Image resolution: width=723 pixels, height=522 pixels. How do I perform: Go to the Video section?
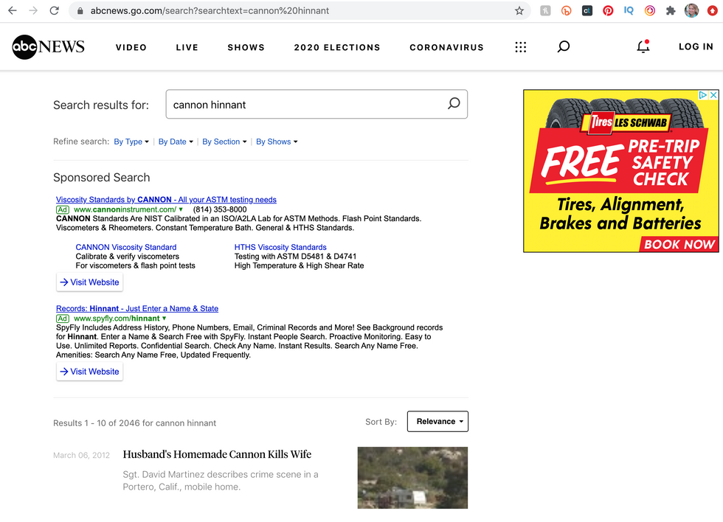[x=131, y=47]
